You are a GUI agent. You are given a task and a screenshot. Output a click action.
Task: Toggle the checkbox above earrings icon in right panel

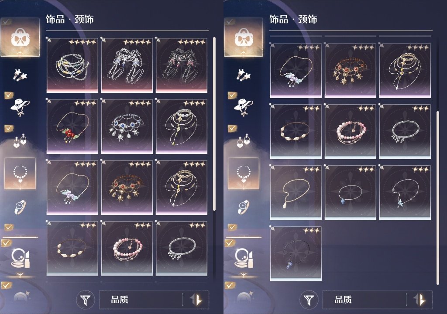pyautogui.click(x=232, y=128)
